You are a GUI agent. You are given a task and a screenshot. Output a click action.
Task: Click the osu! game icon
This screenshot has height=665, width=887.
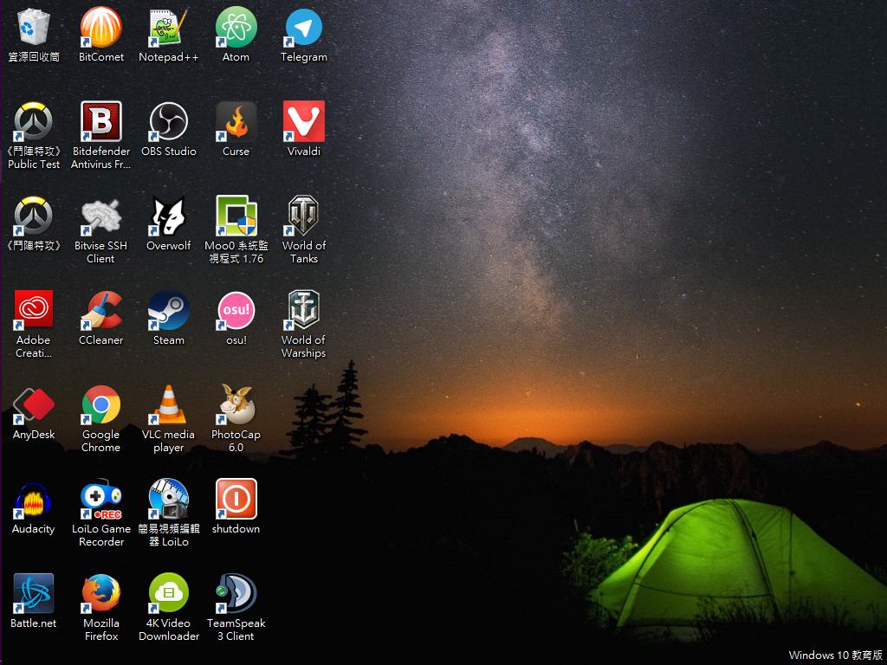coord(236,311)
